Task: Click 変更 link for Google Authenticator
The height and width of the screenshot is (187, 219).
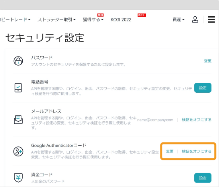Action: 170,152
